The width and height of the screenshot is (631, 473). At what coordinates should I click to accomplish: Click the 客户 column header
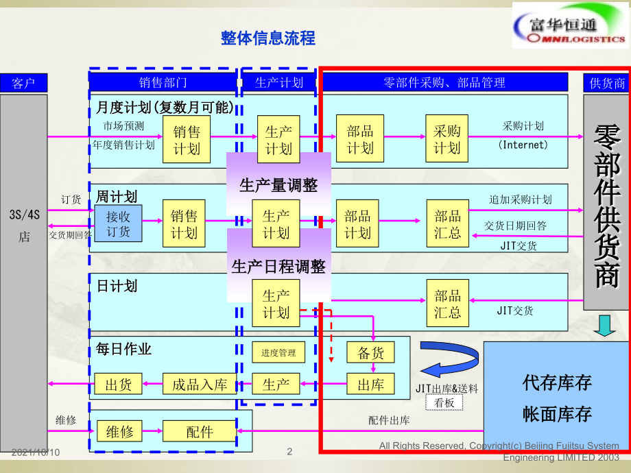[24, 83]
